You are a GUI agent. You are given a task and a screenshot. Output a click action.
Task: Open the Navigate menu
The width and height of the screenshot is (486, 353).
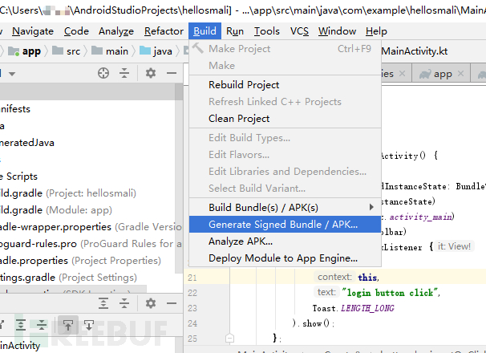(33, 31)
